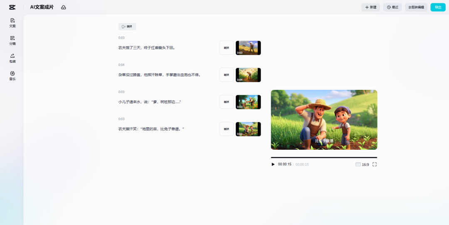Click the script line 农夫擦汗笑:"地里的苗,比兔子靠谱。"

151,129
